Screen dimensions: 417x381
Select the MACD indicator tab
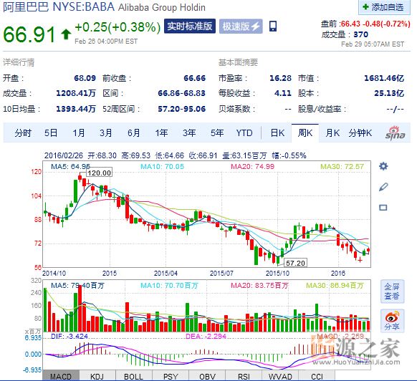pyautogui.click(x=61, y=376)
